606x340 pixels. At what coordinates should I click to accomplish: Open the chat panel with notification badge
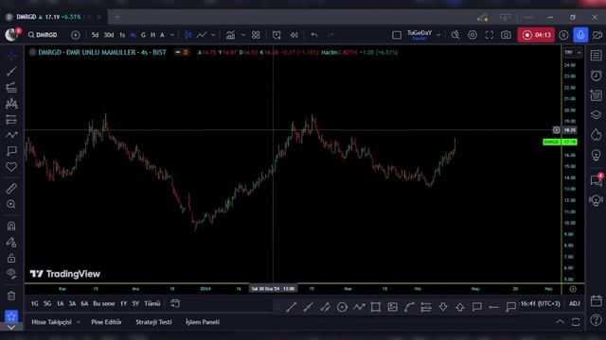click(x=597, y=179)
